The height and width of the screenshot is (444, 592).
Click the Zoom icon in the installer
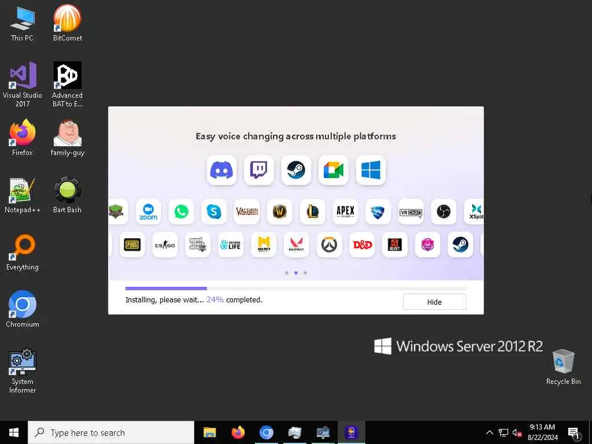tap(149, 212)
